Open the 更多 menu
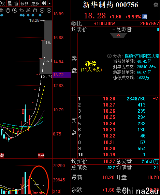The image size is (160, 195). [x=35, y=3]
